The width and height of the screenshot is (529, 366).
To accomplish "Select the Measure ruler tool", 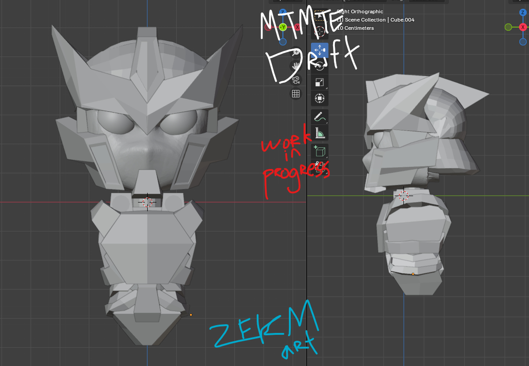I will point(320,134).
